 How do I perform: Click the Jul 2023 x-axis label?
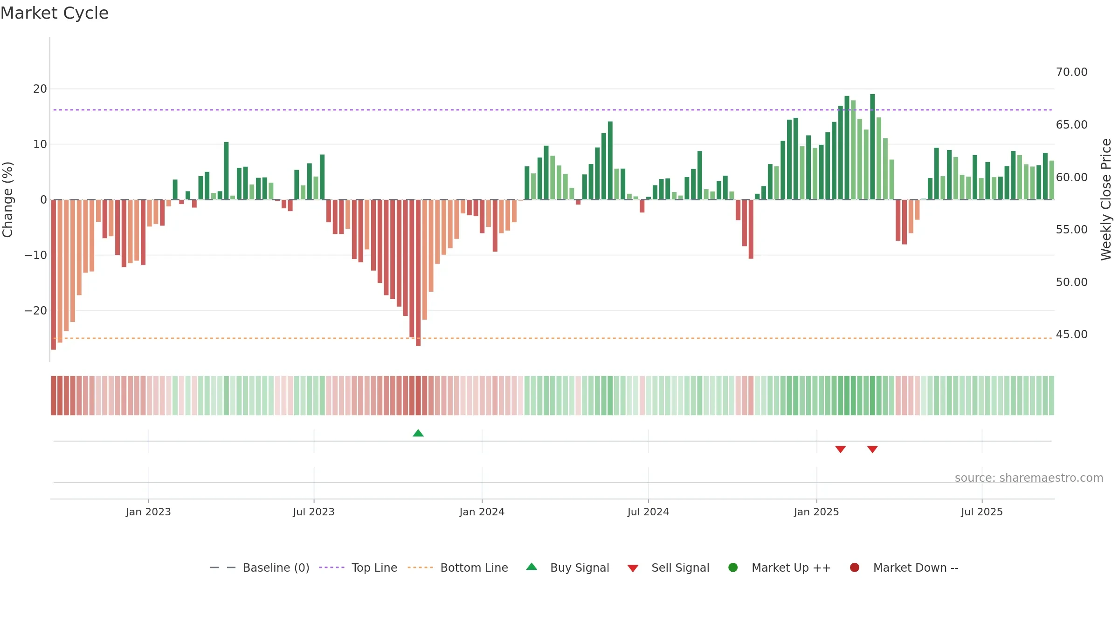coord(314,512)
